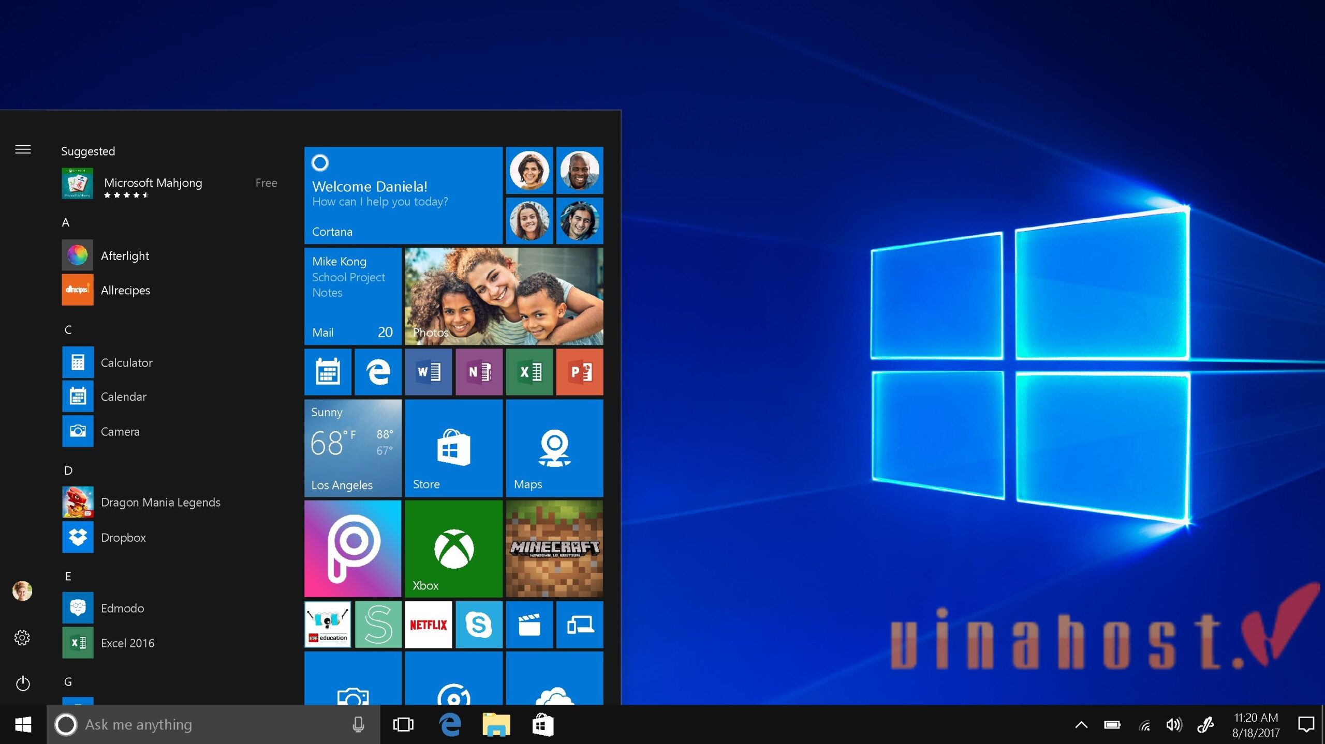
Task: Open the bottom-right contact People tile
Action: tap(580, 220)
